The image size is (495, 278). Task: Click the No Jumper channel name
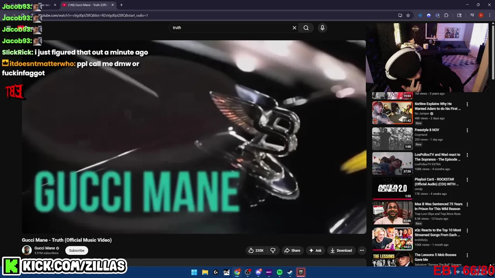coord(422,114)
